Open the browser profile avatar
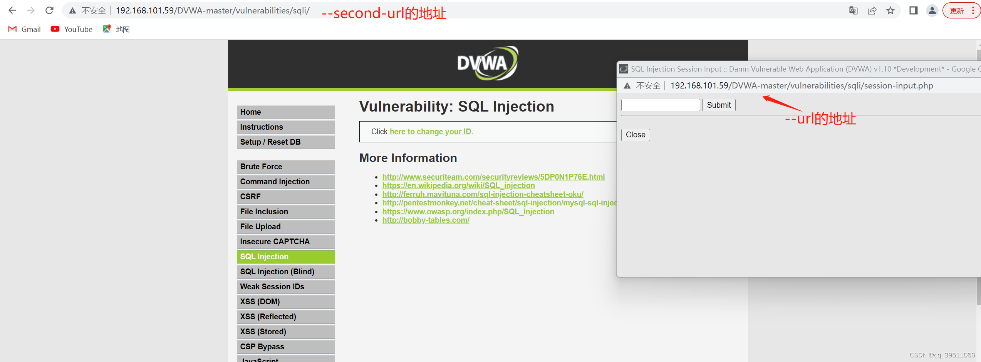Image resolution: width=981 pixels, height=362 pixels. (932, 10)
